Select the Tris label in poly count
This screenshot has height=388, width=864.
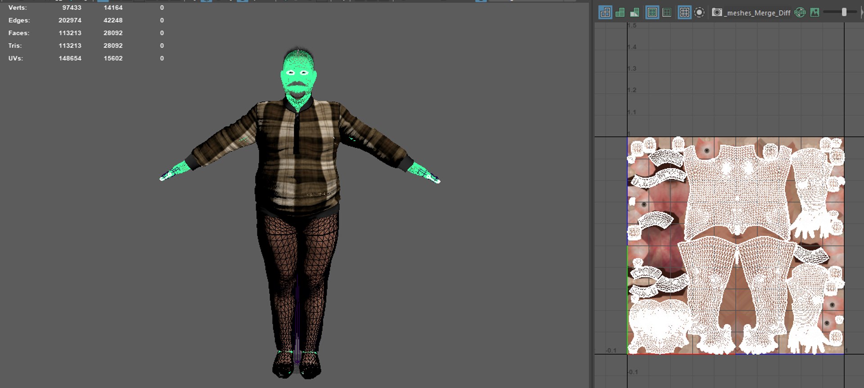coord(15,45)
